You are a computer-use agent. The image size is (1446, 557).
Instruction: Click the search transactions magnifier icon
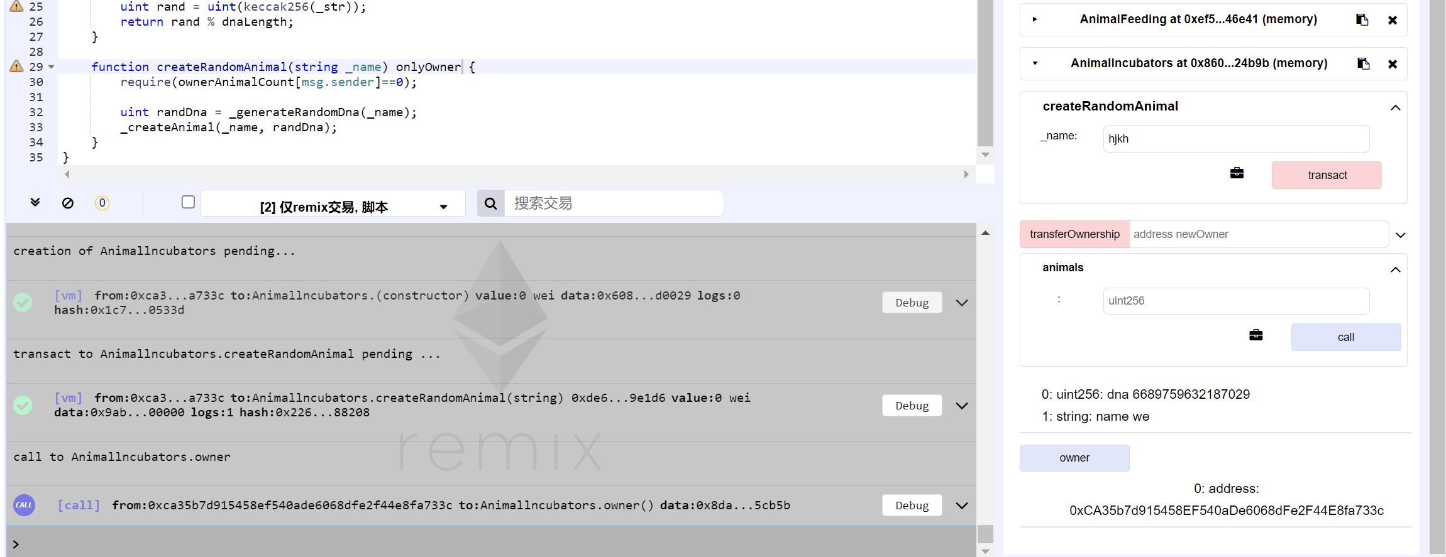(x=491, y=203)
